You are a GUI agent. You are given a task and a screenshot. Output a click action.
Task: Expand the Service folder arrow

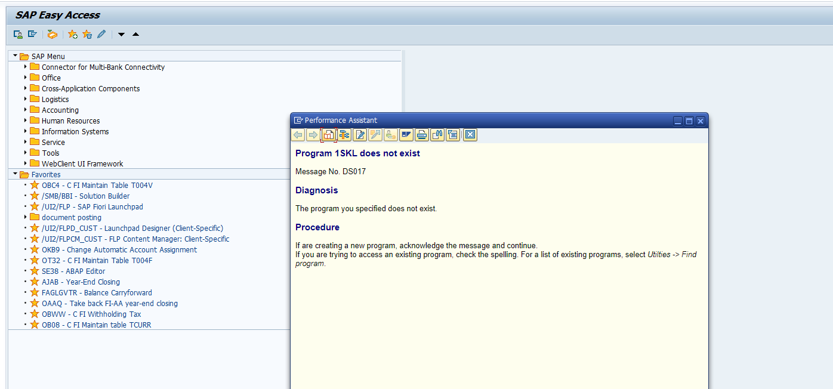click(x=26, y=142)
